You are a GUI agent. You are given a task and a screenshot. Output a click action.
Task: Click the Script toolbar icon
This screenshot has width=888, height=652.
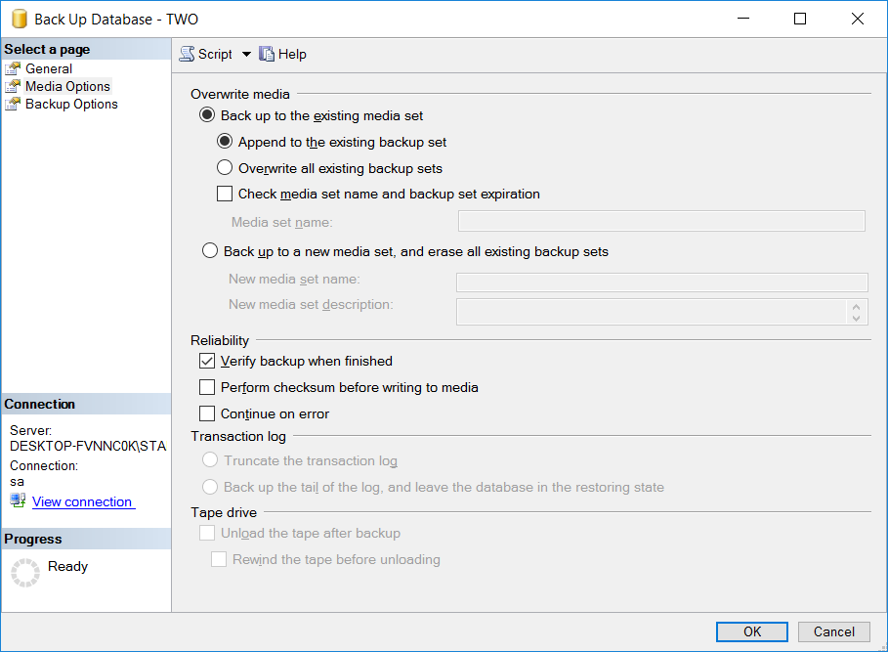click(186, 54)
